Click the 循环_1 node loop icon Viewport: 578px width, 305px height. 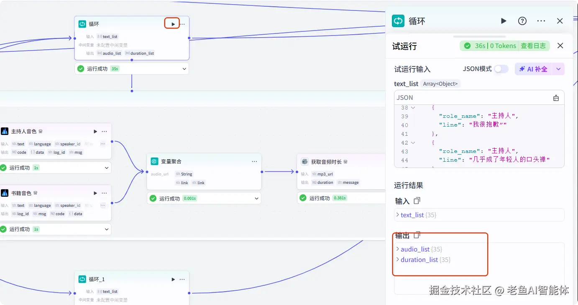pos(82,279)
